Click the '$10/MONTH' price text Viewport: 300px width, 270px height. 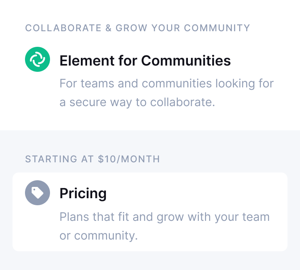129,159
